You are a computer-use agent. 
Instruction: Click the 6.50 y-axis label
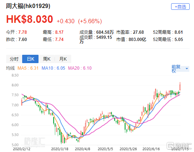[15, 115]
